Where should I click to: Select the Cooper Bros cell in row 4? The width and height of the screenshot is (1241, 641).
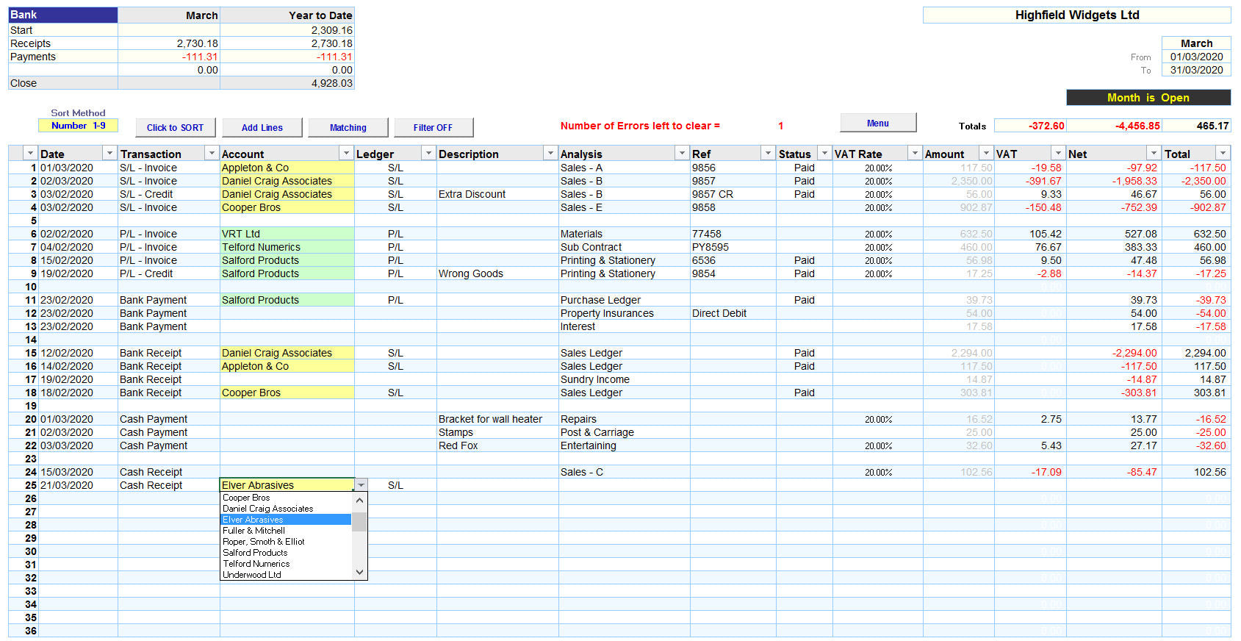[x=287, y=207]
